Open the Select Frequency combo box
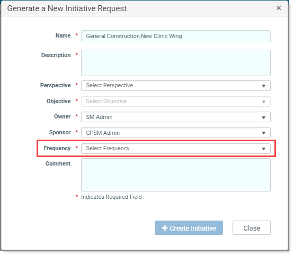The image size is (294, 256). pyautogui.click(x=176, y=149)
